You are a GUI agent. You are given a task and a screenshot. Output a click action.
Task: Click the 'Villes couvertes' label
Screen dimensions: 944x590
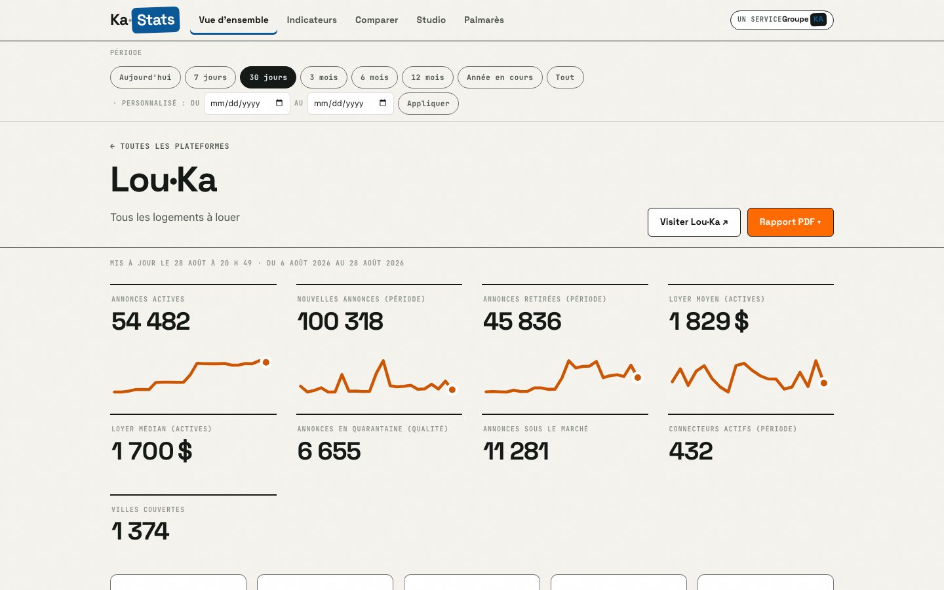pos(148,509)
